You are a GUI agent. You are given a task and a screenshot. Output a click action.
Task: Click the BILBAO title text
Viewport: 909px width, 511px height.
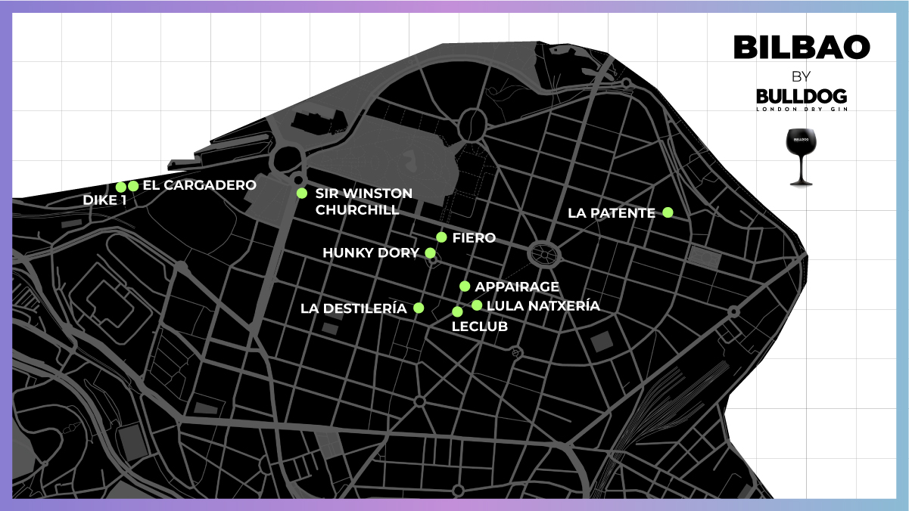[801, 48]
